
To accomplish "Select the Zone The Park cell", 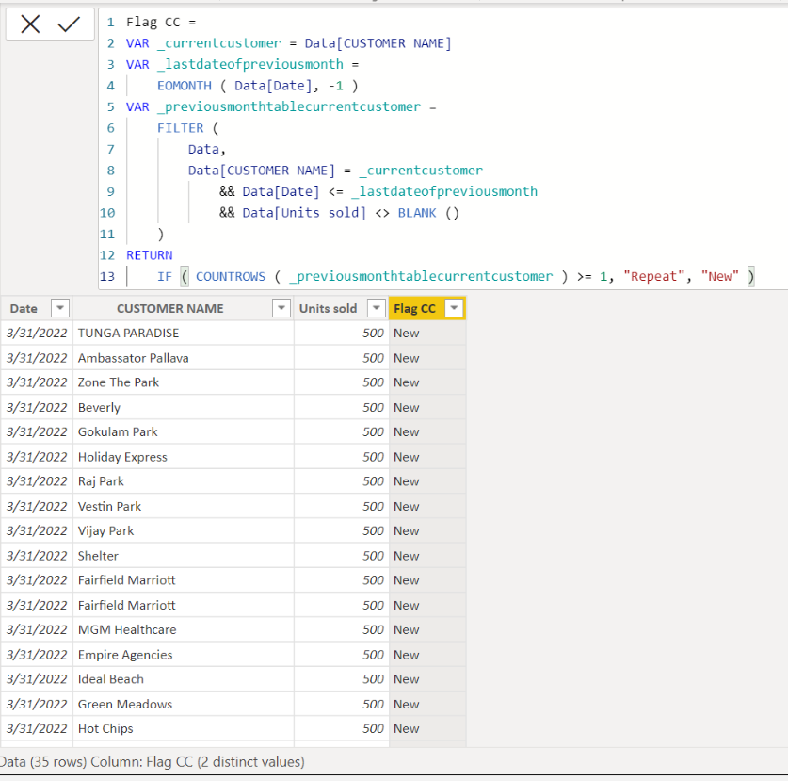I will point(184,382).
